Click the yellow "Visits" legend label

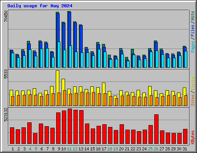point(192,83)
